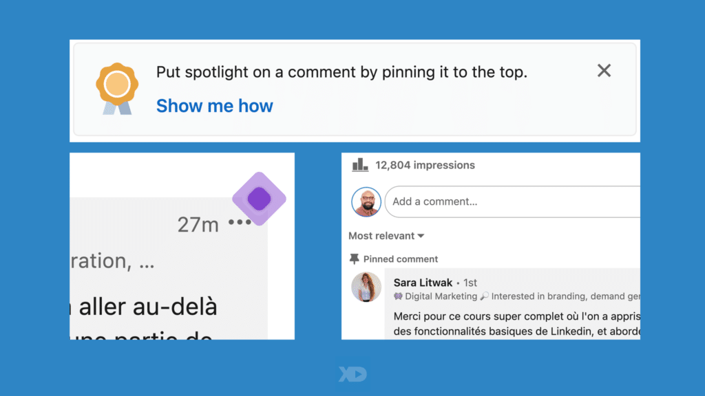Click Sara Litwak's name
Screen dimensions: 705x396
422,282
